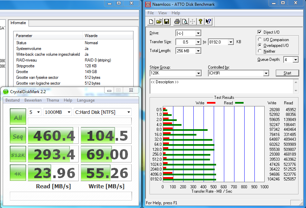
Task: Start the ATTO benchmark test
Action: pyautogui.click(x=287, y=73)
